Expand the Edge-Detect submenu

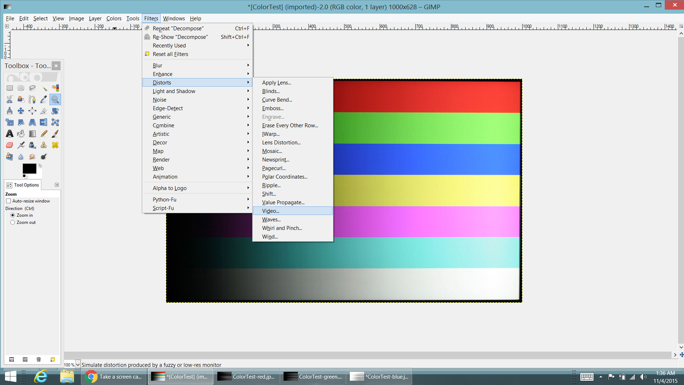(197, 108)
